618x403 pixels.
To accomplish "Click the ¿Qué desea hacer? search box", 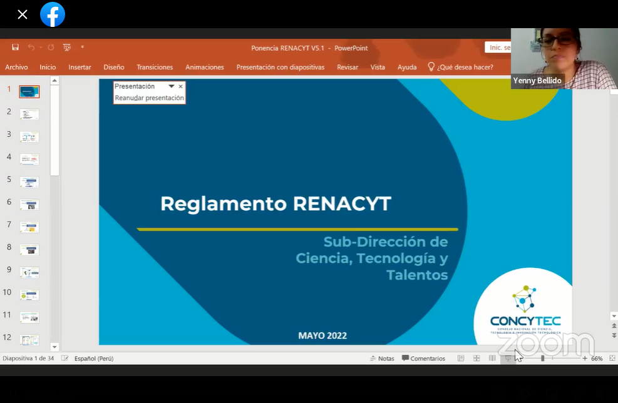I will point(465,67).
